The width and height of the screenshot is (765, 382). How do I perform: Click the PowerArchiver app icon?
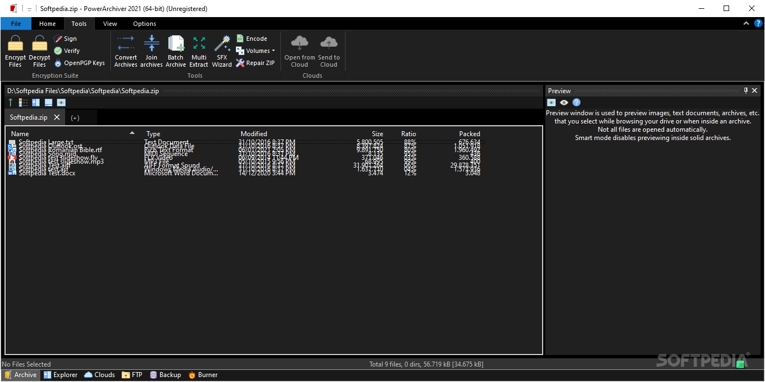(x=13, y=8)
